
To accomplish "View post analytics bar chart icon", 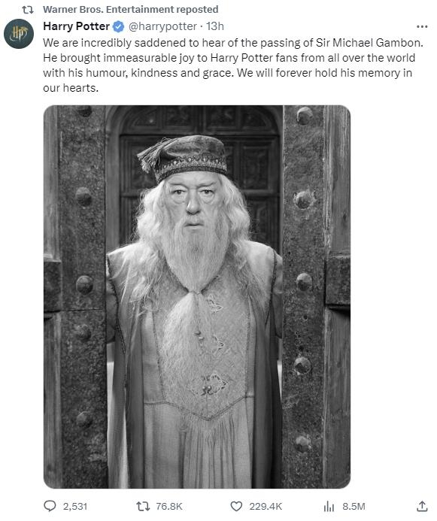I will tap(329, 507).
